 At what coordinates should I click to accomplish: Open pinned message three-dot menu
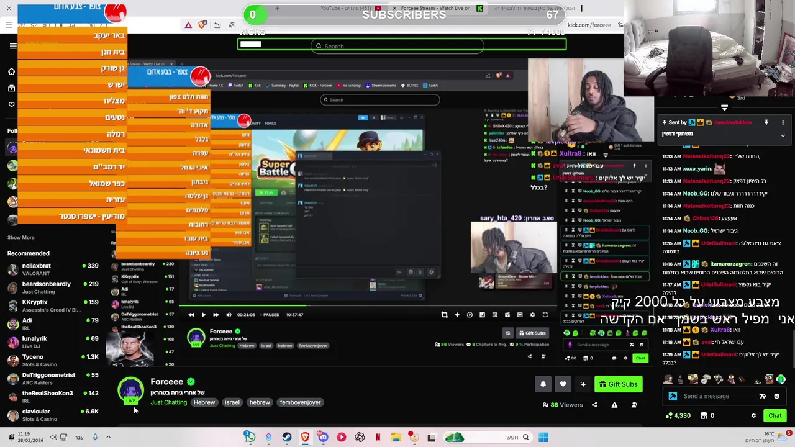(783, 122)
